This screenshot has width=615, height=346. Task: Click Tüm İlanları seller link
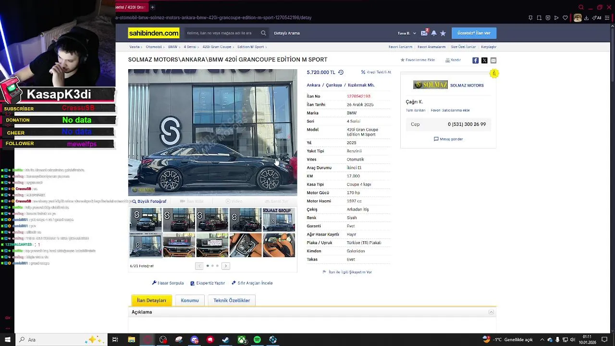click(416, 111)
